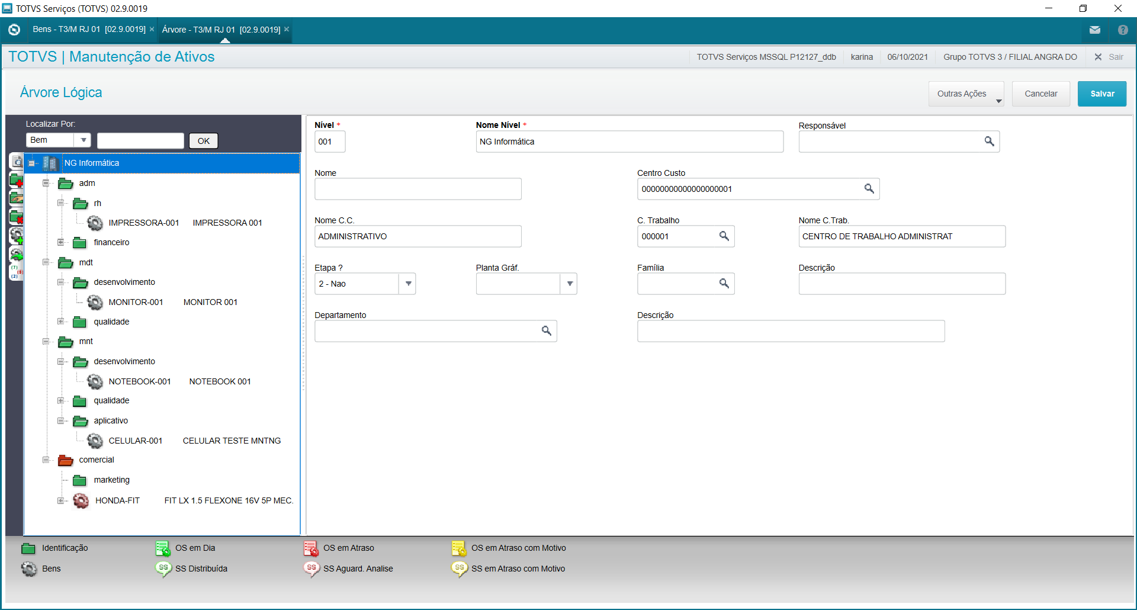
Task: Collapse the mdt folder node
Action: (46, 262)
